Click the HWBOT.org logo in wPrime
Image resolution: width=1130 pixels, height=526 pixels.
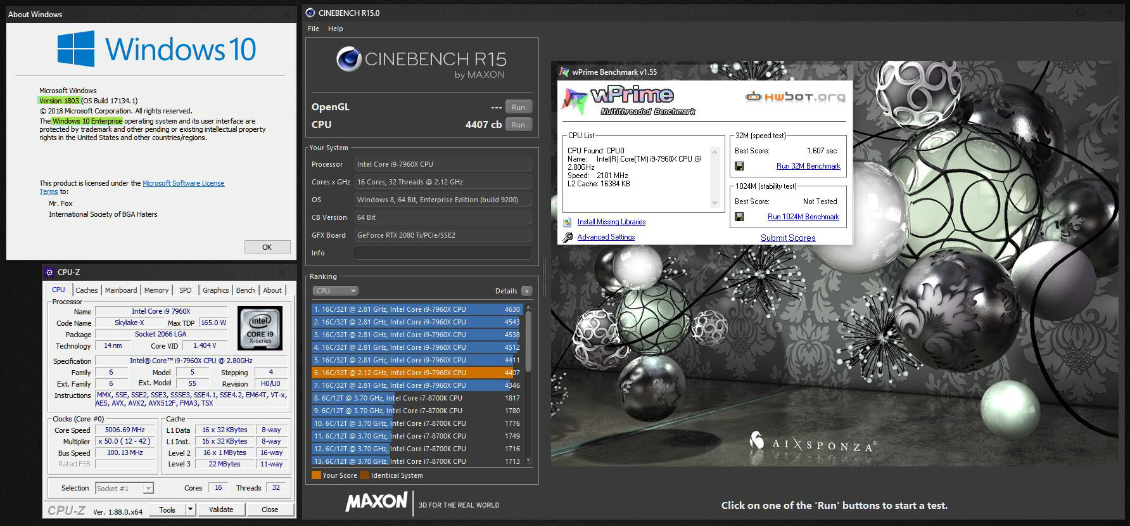795,97
